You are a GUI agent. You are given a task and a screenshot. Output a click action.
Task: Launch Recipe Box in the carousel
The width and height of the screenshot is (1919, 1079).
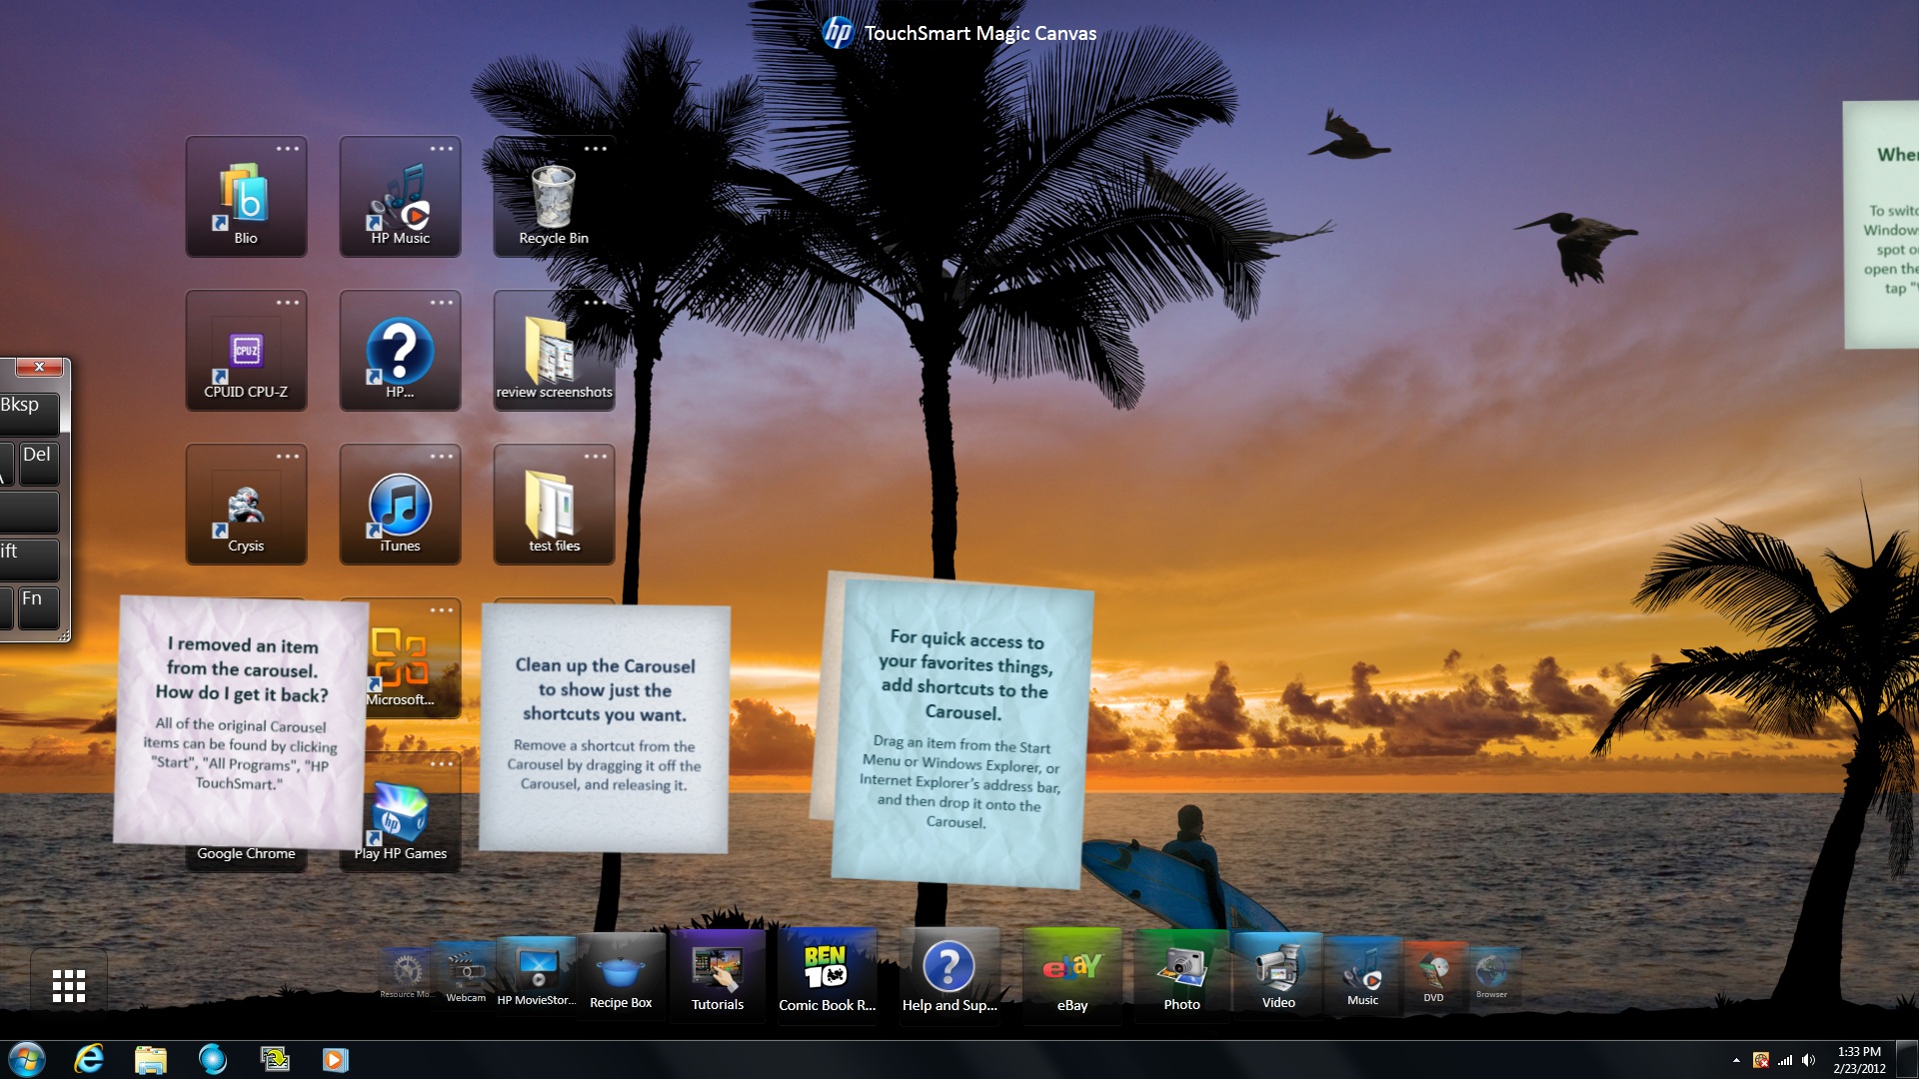[x=621, y=974]
